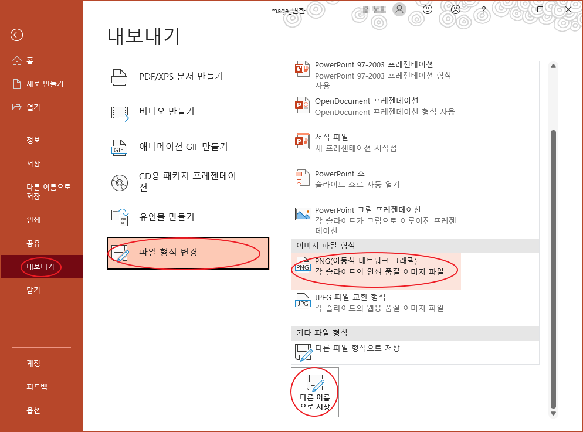The width and height of the screenshot is (583, 432).
Task: Select PowerPoint 97-2003 presentation icon
Action: coord(302,69)
